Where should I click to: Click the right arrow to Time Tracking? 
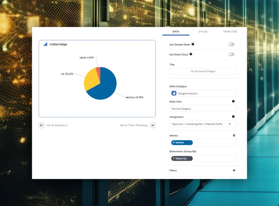pos(153,125)
